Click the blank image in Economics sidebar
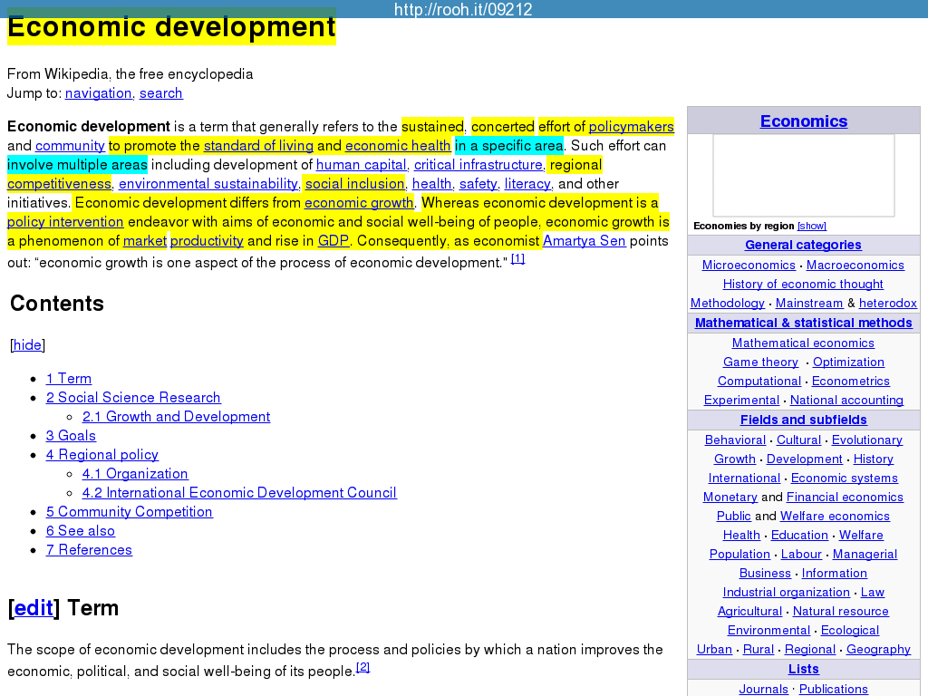The image size is (928, 696). coord(803,176)
